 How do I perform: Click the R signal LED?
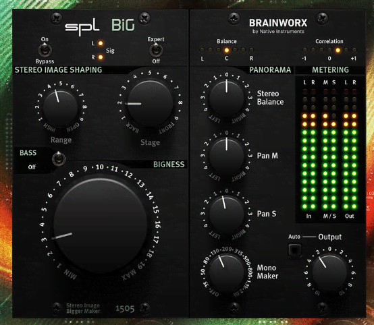(101, 57)
